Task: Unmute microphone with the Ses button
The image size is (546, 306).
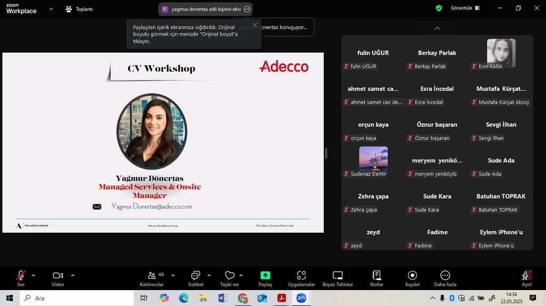Action: pos(21,278)
